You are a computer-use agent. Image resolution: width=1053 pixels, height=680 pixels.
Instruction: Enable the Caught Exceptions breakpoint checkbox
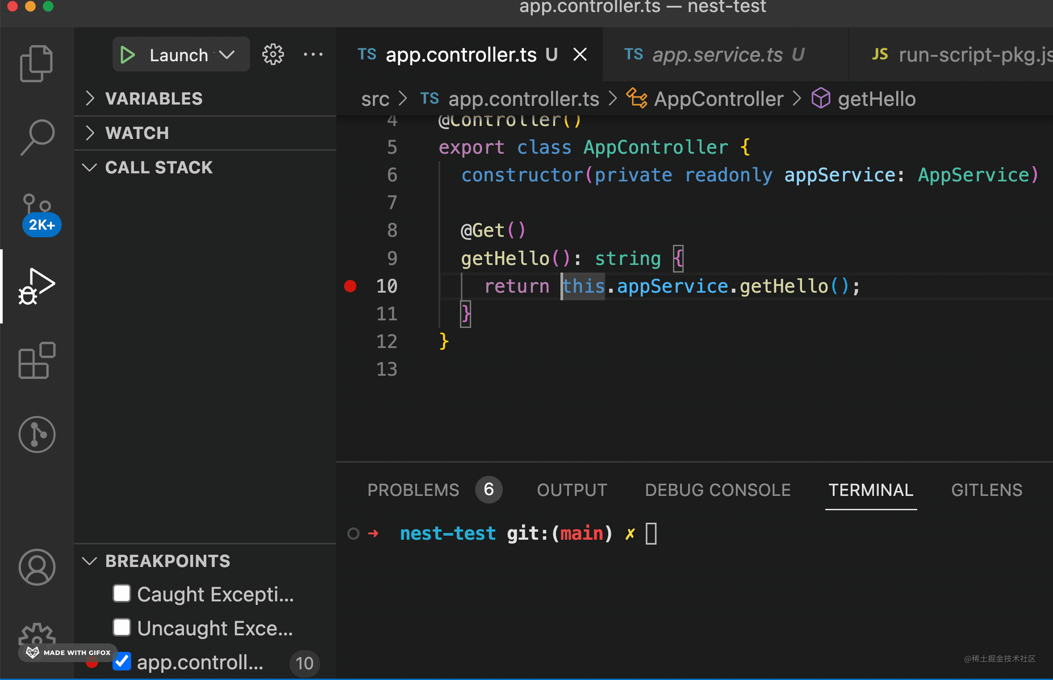[x=122, y=594]
